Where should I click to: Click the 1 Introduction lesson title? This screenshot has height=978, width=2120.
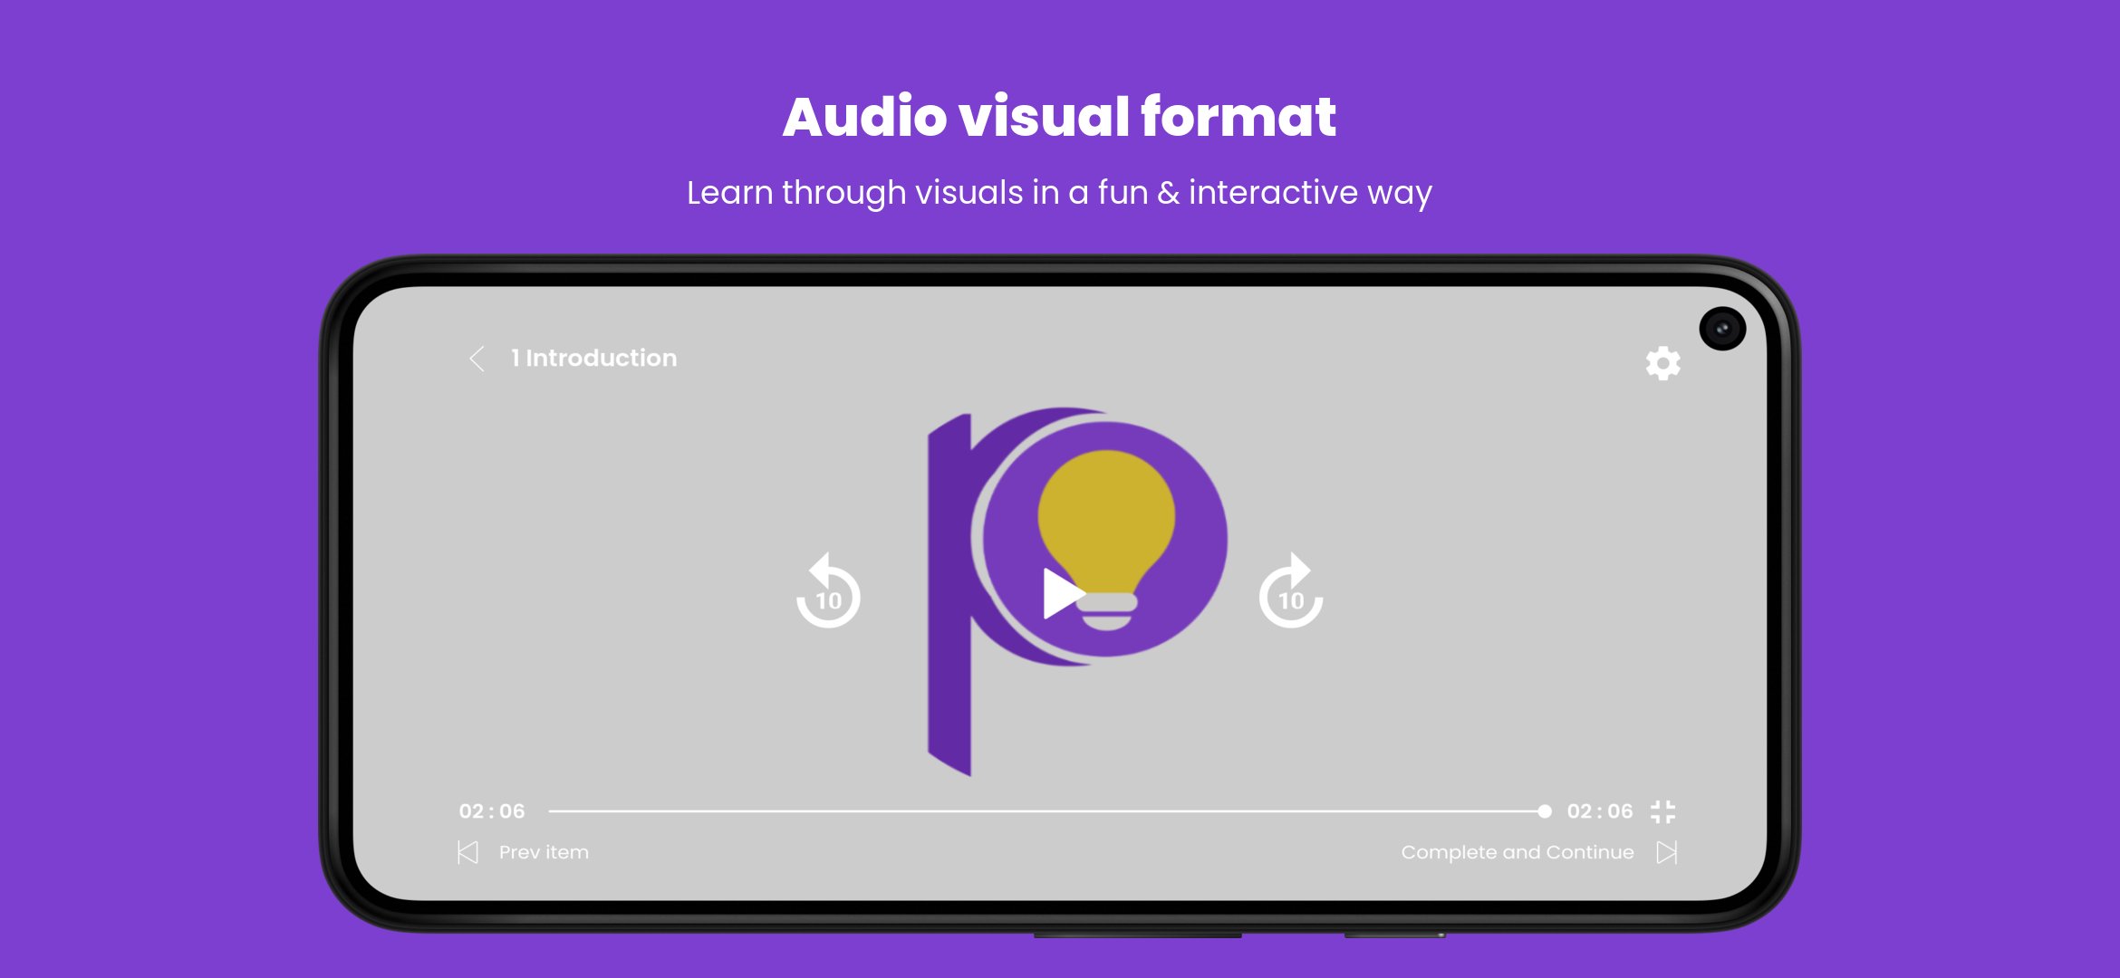(594, 359)
